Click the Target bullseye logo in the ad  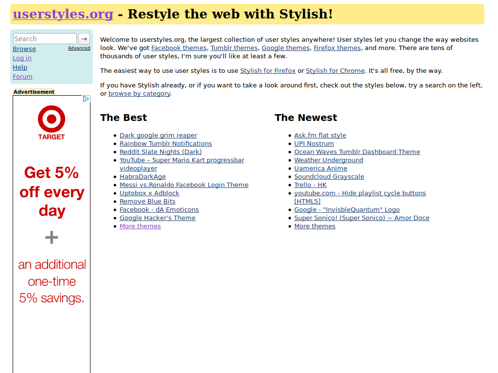(52, 119)
